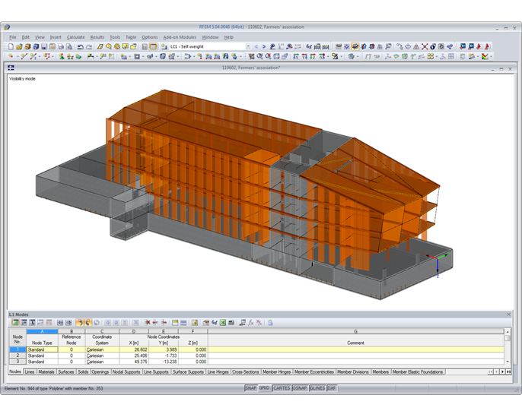Open dropdown arrow beside New Node tool
Viewport: 522px width, 417px height.
[x=18, y=56]
